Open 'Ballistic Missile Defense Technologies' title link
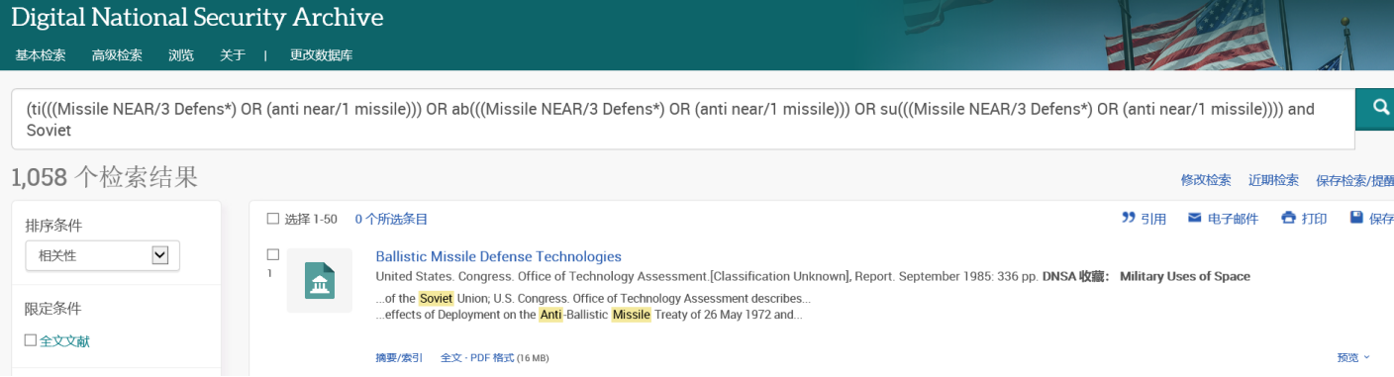The image size is (1394, 377). 499,256
